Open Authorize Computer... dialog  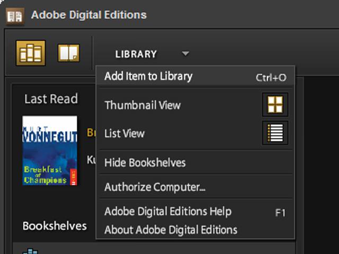155,187
